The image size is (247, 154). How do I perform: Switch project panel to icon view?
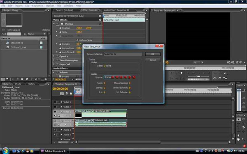(7, 79)
